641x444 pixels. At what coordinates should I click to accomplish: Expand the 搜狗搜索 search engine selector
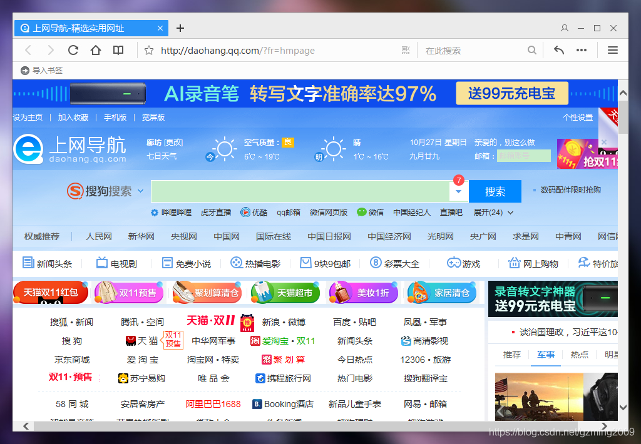(x=141, y=191)
